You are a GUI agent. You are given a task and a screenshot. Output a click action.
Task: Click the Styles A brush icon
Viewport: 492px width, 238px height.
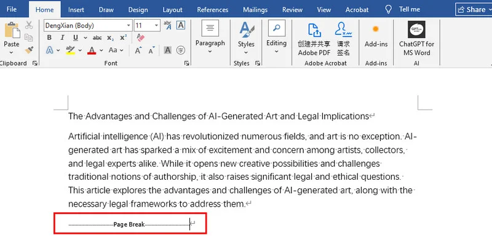pos(247,29)
